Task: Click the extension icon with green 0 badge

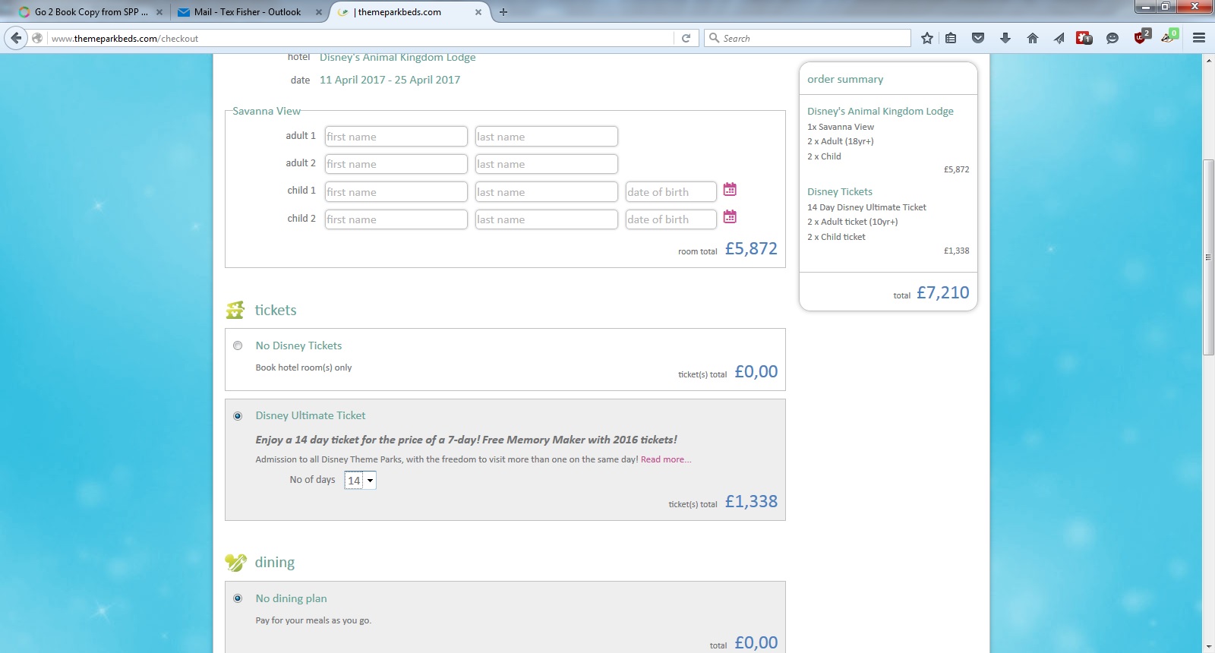Action: (x=1169, y=36)
